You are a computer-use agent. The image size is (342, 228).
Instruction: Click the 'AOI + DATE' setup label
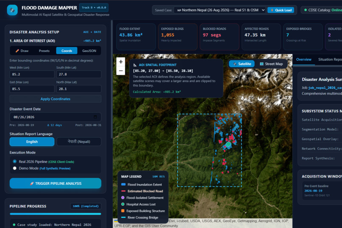[92, 32]
